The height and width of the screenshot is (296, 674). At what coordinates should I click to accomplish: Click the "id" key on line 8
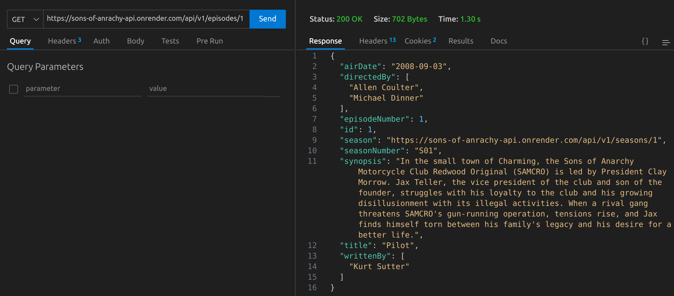coord(349,130)
